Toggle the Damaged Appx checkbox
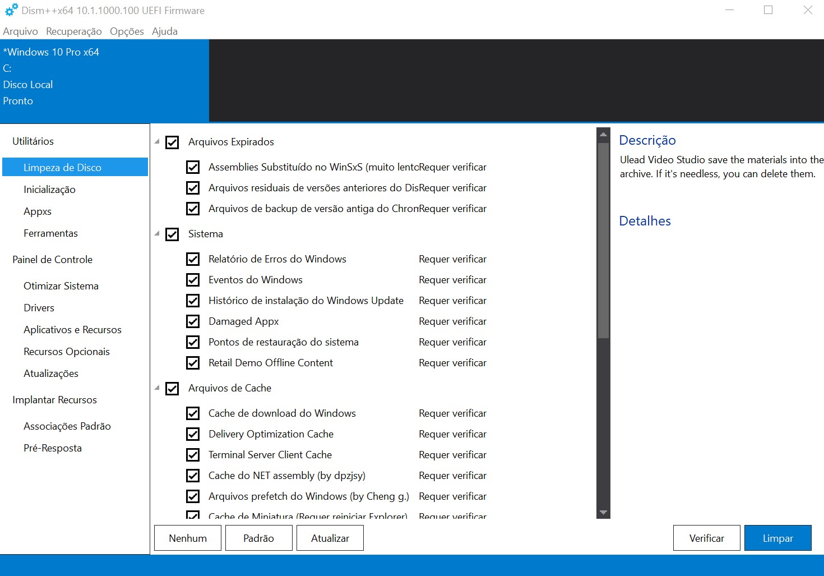The image size is (824, 576). click(x=193, y=321)
